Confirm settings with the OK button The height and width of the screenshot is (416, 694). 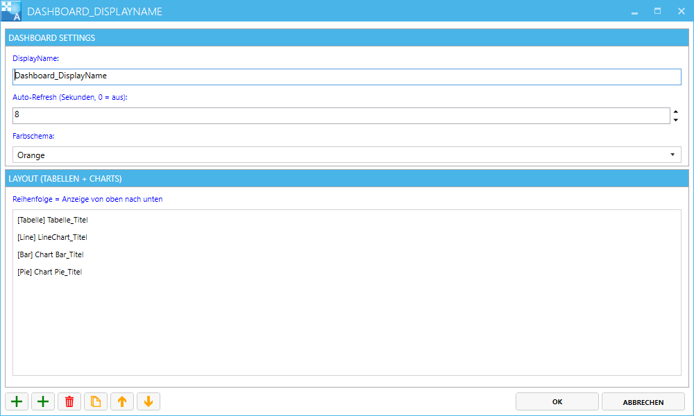[557, 401]
